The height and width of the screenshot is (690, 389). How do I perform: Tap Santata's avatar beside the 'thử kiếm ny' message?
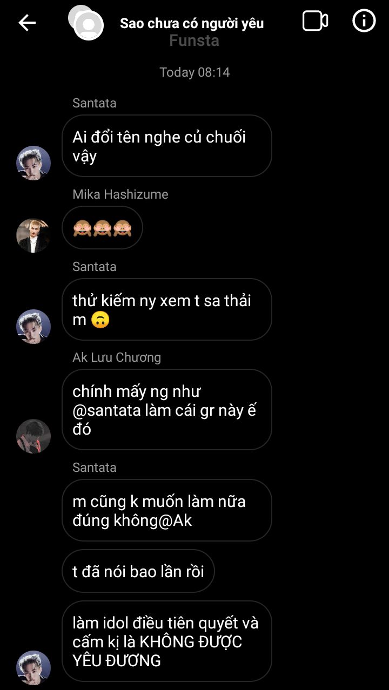pos(33,327)
